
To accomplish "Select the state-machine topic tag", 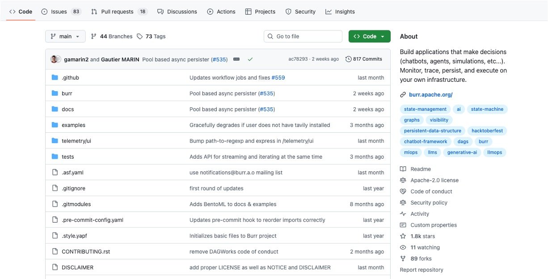I will point(487,109).
